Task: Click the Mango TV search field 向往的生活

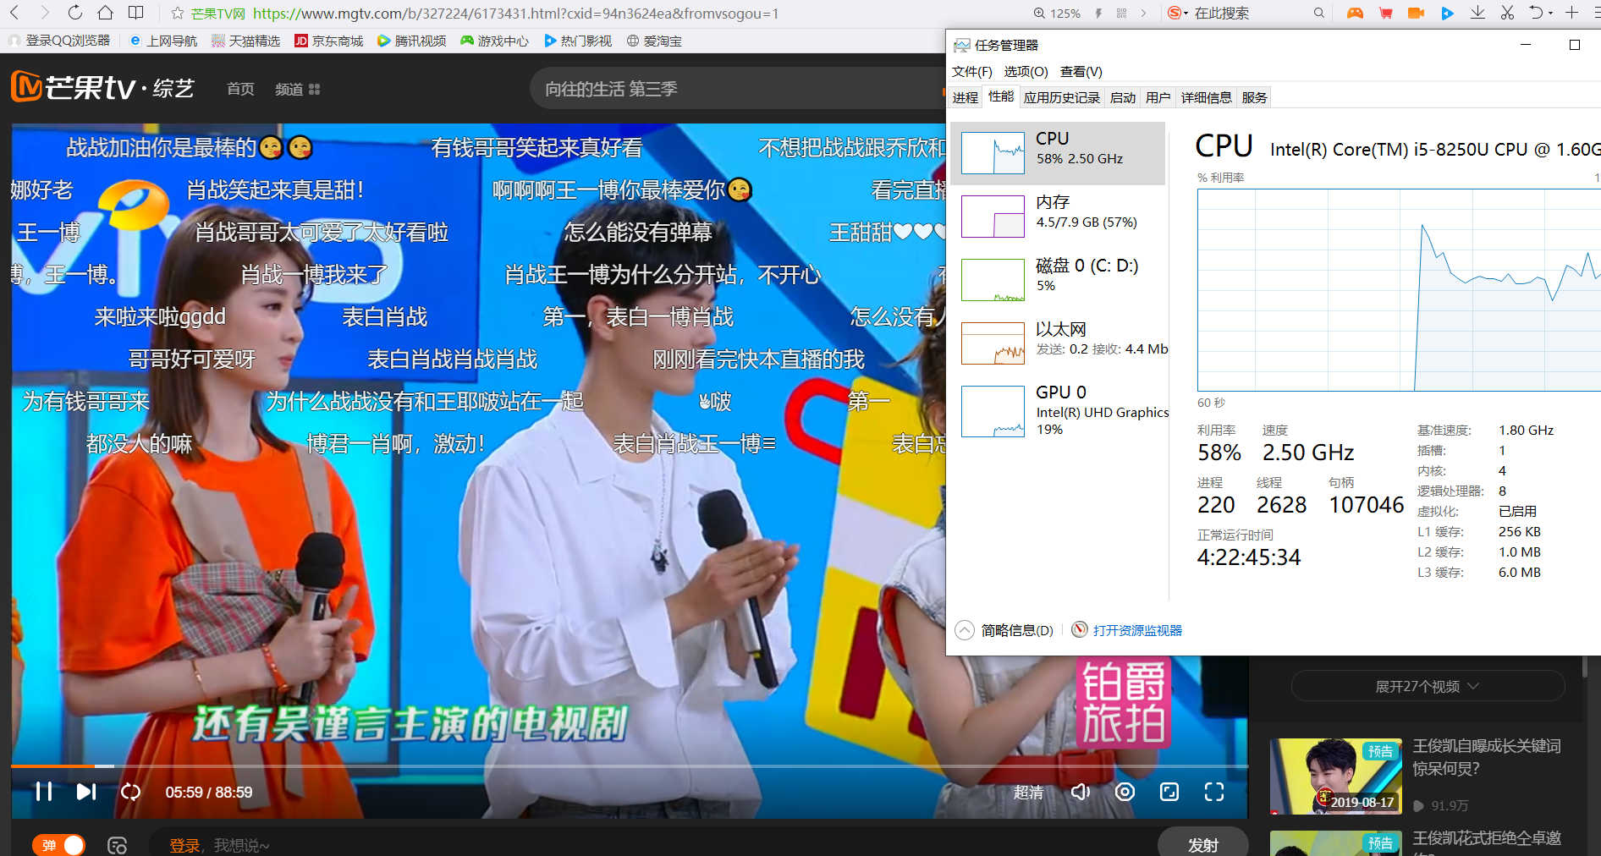Action: point(736,89)
